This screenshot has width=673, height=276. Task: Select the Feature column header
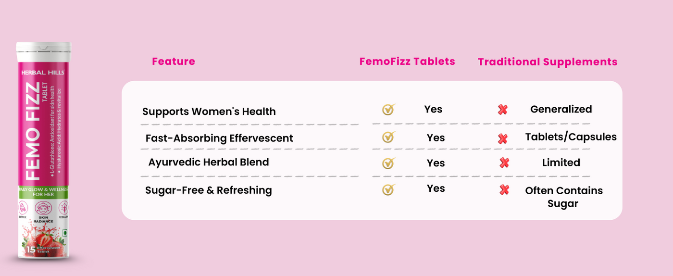tap(174, 62)
